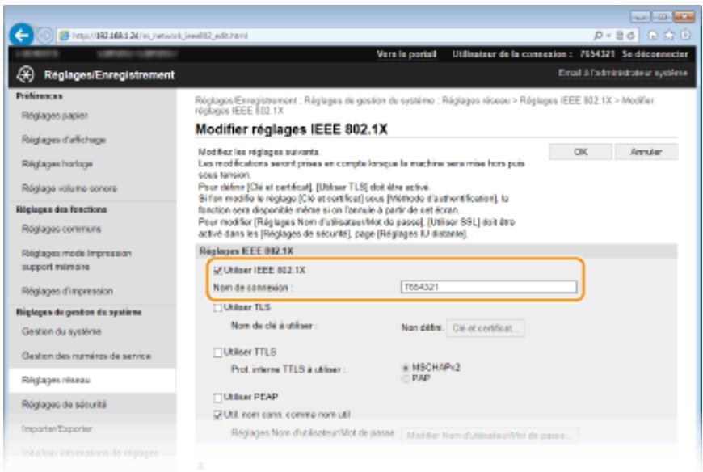This screenshot has height=472, width=703.
Task: Maximize the browser window
Action: 661,17
